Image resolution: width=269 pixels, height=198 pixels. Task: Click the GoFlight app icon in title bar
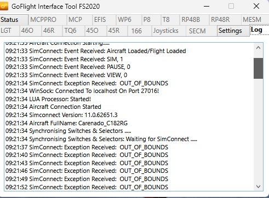pos(4,6)
